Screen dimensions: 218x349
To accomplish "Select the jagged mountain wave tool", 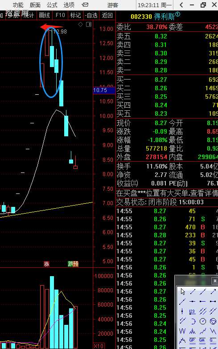I will tap(183, 341).
